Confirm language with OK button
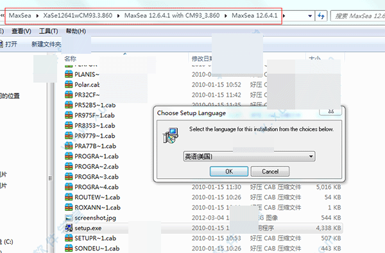This screenshot has width=385, height=253. (x=229, y=172)
